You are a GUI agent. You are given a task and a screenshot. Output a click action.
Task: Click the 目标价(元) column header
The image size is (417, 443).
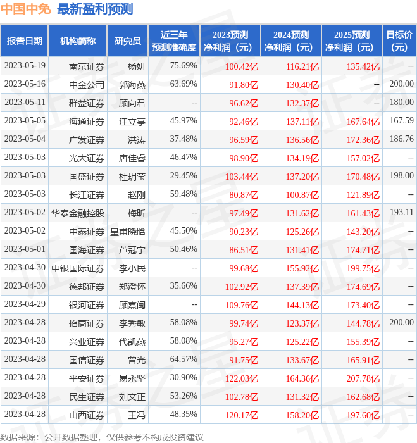[399, 41]
